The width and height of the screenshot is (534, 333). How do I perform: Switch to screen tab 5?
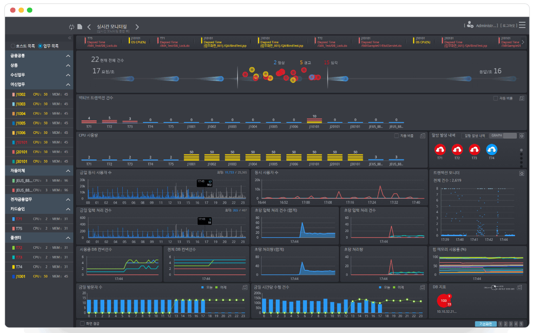(521, 324)
